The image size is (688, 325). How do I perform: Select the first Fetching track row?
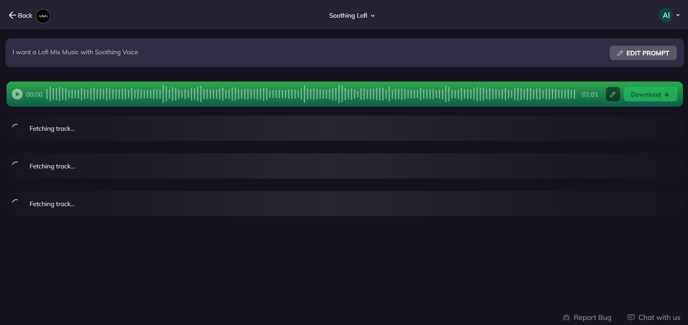pyautogui.click(x=344, y=129)
